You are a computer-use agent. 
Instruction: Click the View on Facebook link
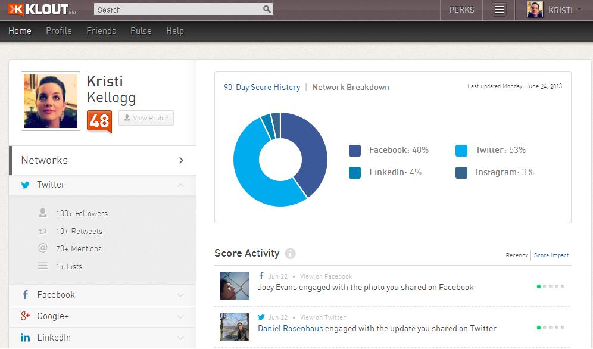point(326,276)
